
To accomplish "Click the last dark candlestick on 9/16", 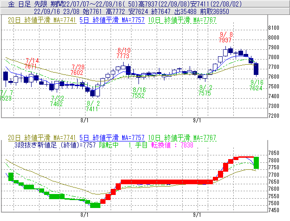I will pos(256,69).
